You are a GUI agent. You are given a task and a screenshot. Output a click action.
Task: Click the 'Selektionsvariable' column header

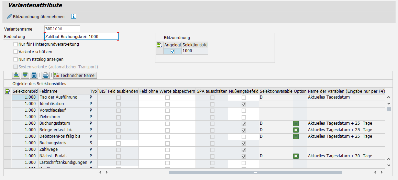(276, 91)
